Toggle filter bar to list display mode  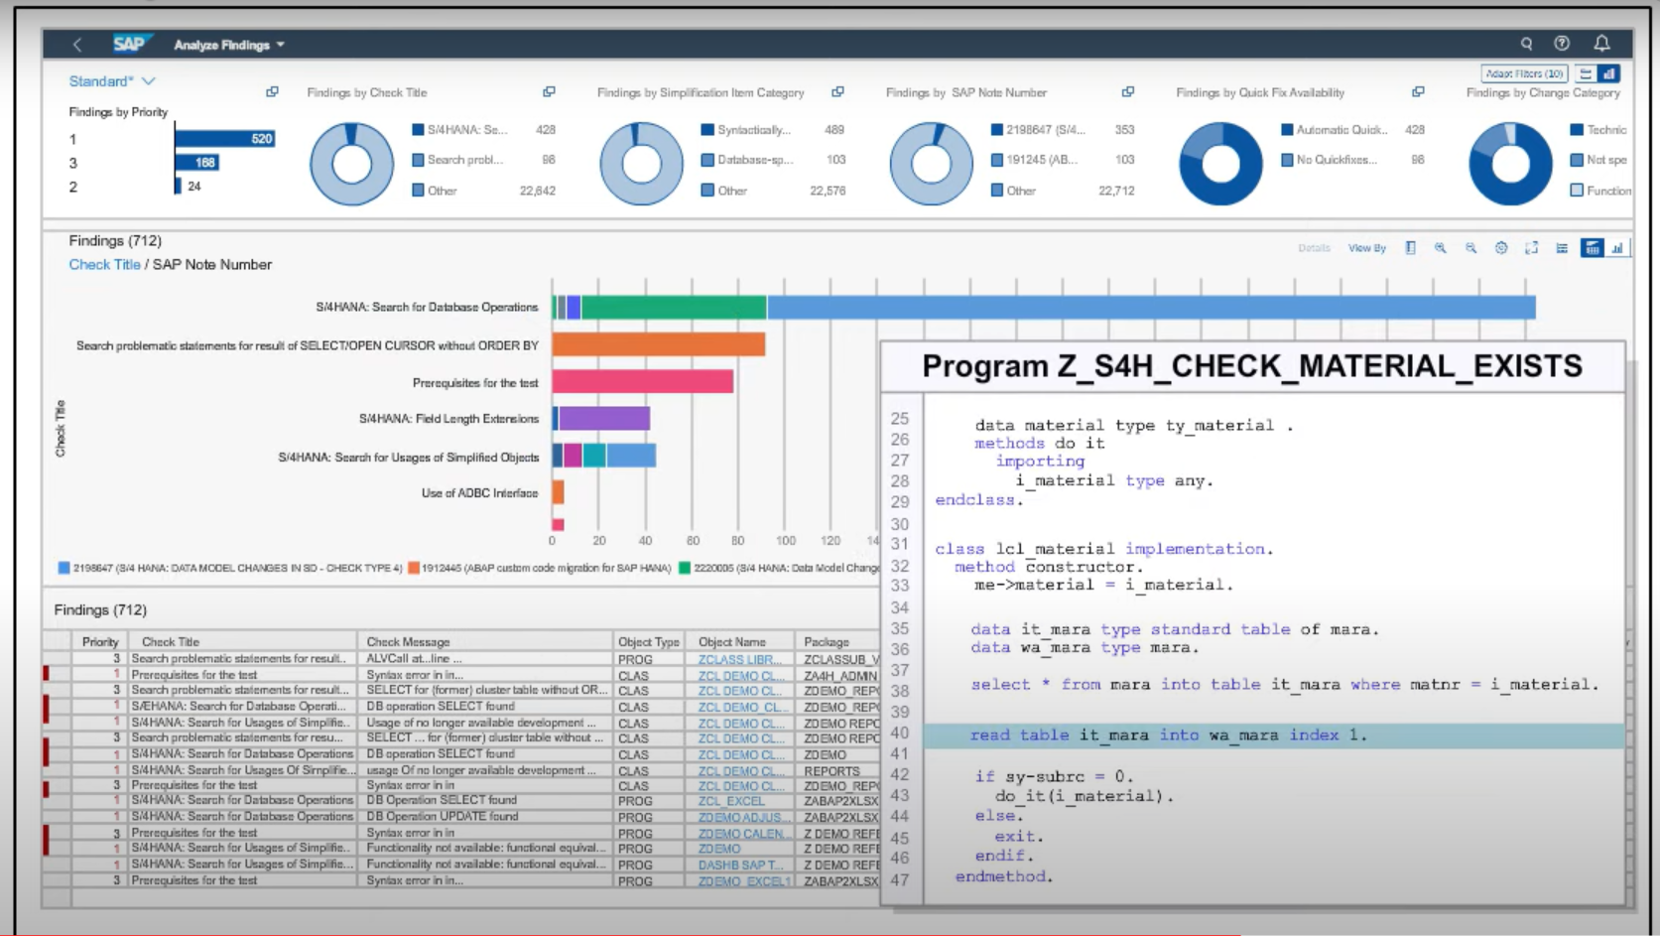click(x=1586, y=73)
